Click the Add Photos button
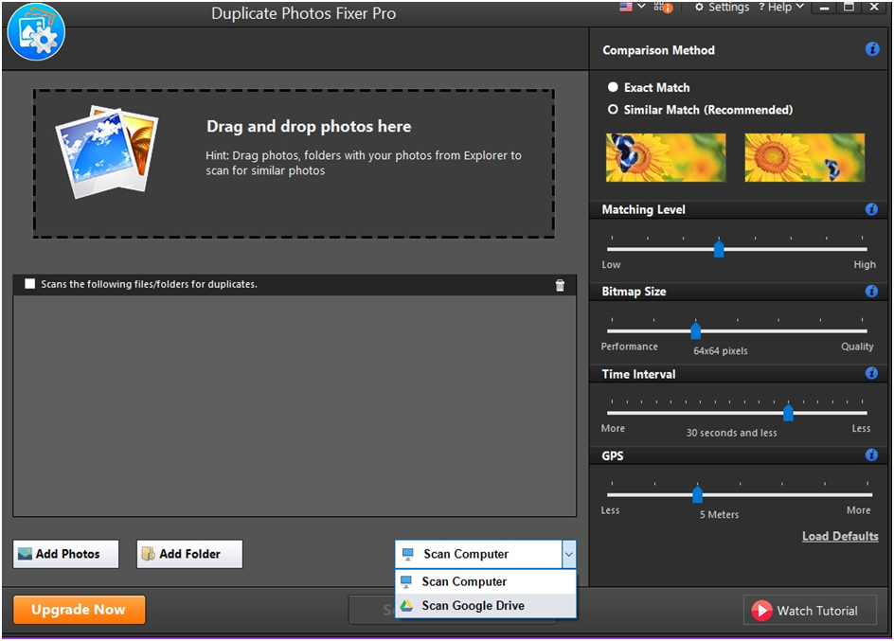The height and width of the screenshot is (641, 894). [x=66, y=554]
